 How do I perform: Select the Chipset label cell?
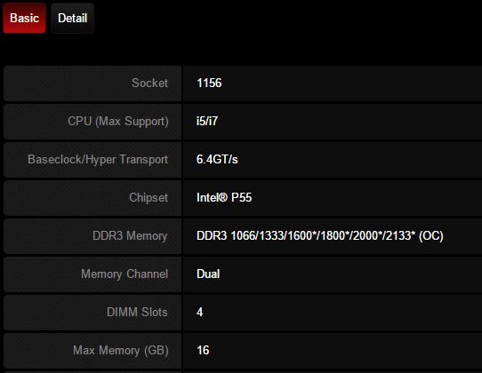tap(92, 198)
